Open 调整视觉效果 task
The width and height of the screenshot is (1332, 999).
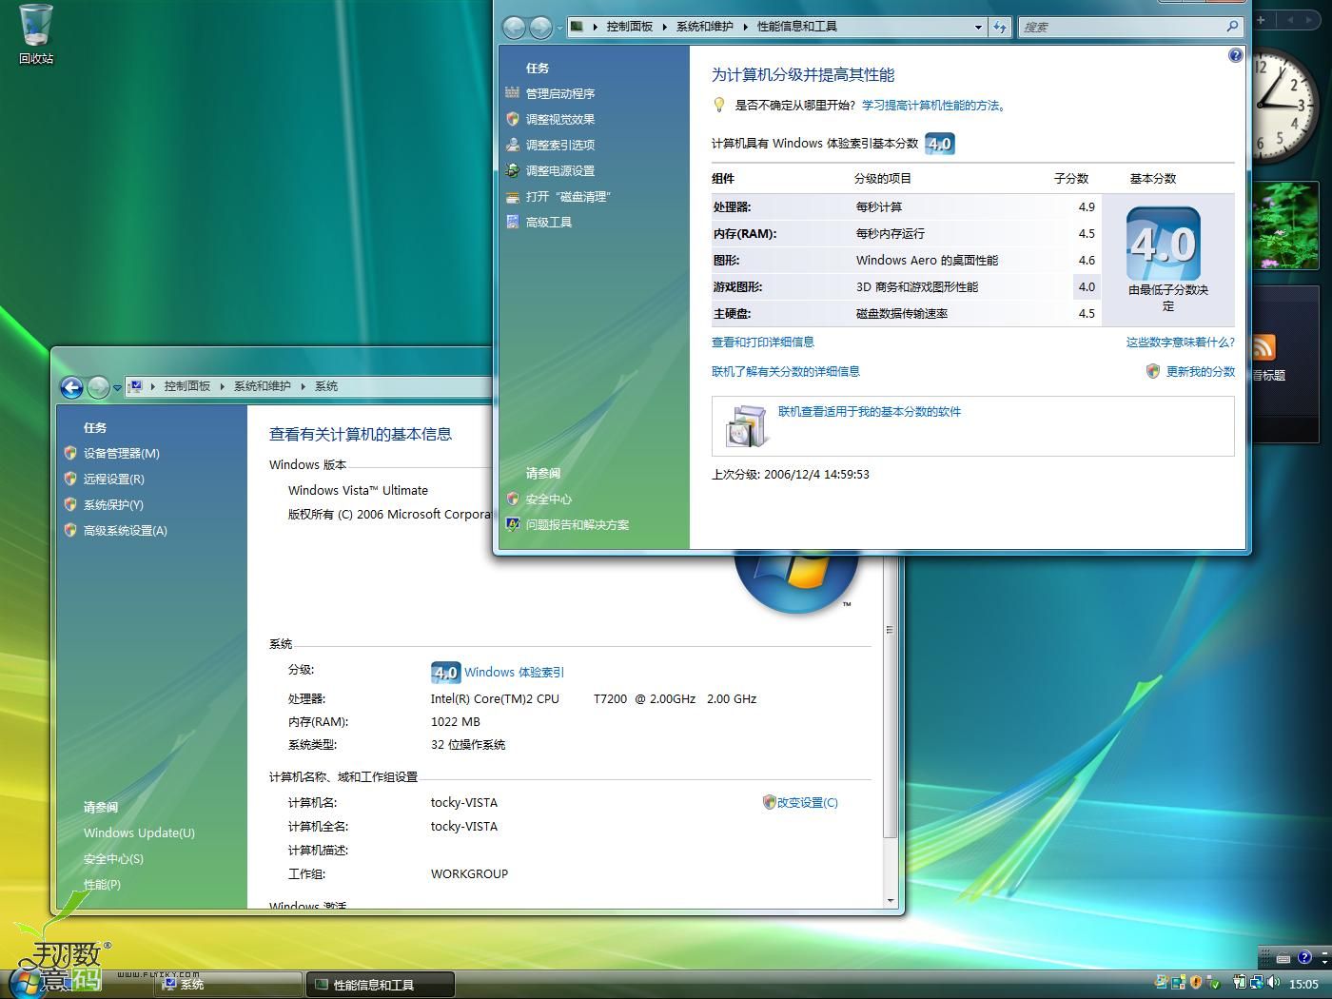[560, 119]
